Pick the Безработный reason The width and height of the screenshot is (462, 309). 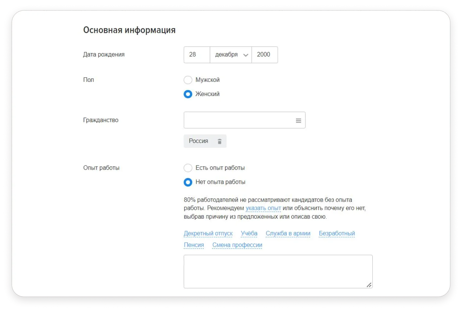pos(337,234)
